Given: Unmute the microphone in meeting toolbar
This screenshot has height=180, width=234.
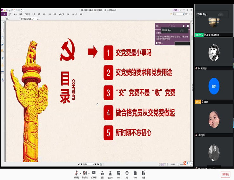Looking at the screenshot, I should coord(77,175).
